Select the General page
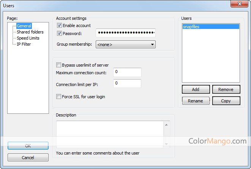 (24, 26)
